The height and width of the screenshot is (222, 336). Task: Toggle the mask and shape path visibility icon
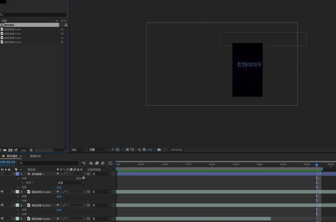(x=122, y=150)
